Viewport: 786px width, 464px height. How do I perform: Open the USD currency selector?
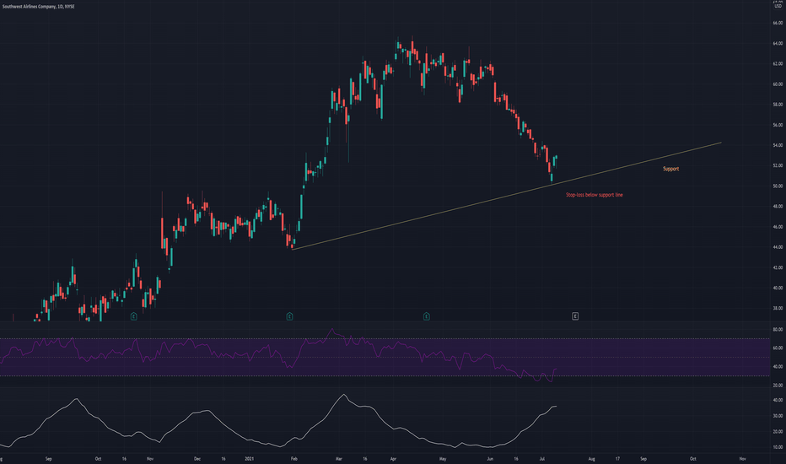[x=778, y=6]
